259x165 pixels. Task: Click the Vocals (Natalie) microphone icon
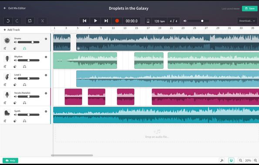(7, 95)
